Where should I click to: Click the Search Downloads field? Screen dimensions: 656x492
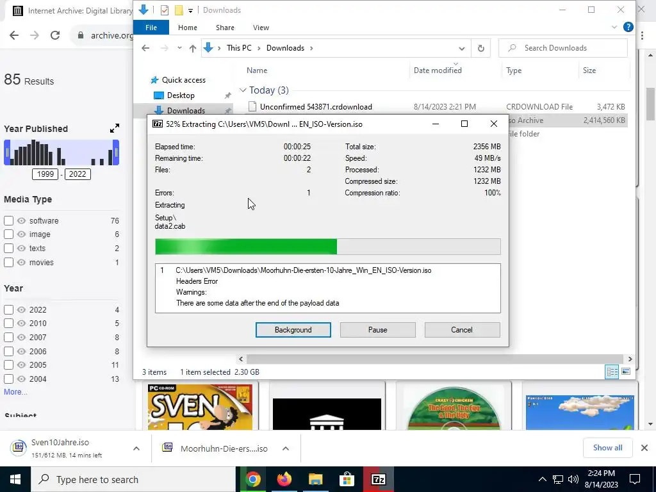click(563, 48)
